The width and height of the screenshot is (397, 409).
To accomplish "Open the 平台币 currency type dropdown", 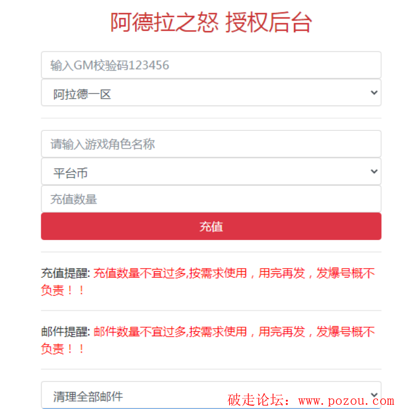I will tap(211, 172).
